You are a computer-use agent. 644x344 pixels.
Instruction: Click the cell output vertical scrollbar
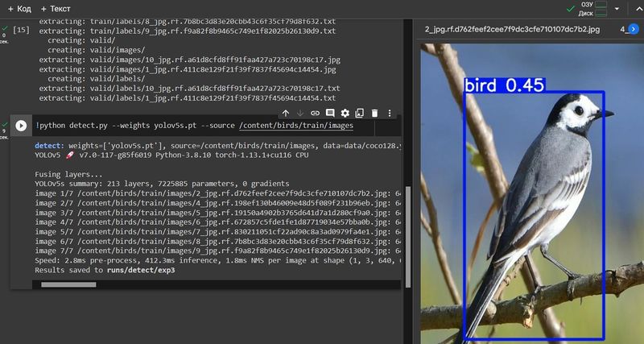(407, 226)
